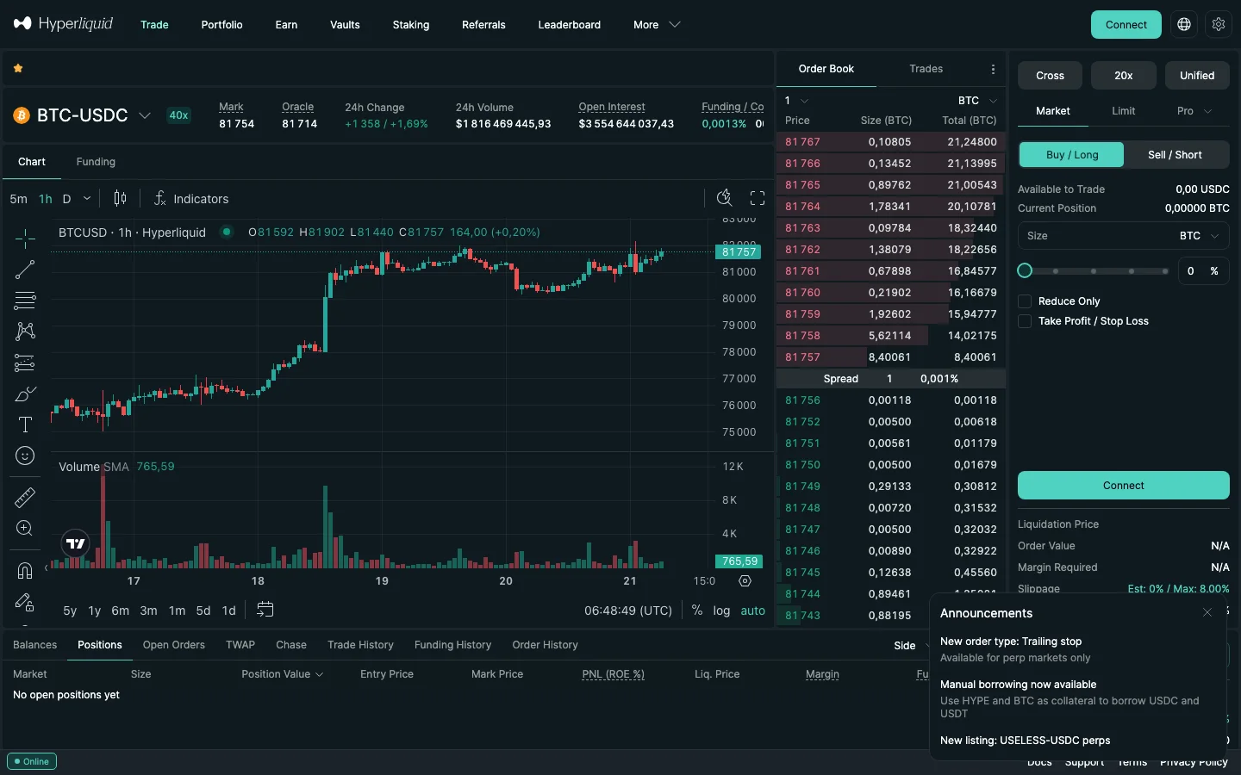1241x775 pixels.
Task: Select the brush drawing tool
Action: [x=25, y=394]
